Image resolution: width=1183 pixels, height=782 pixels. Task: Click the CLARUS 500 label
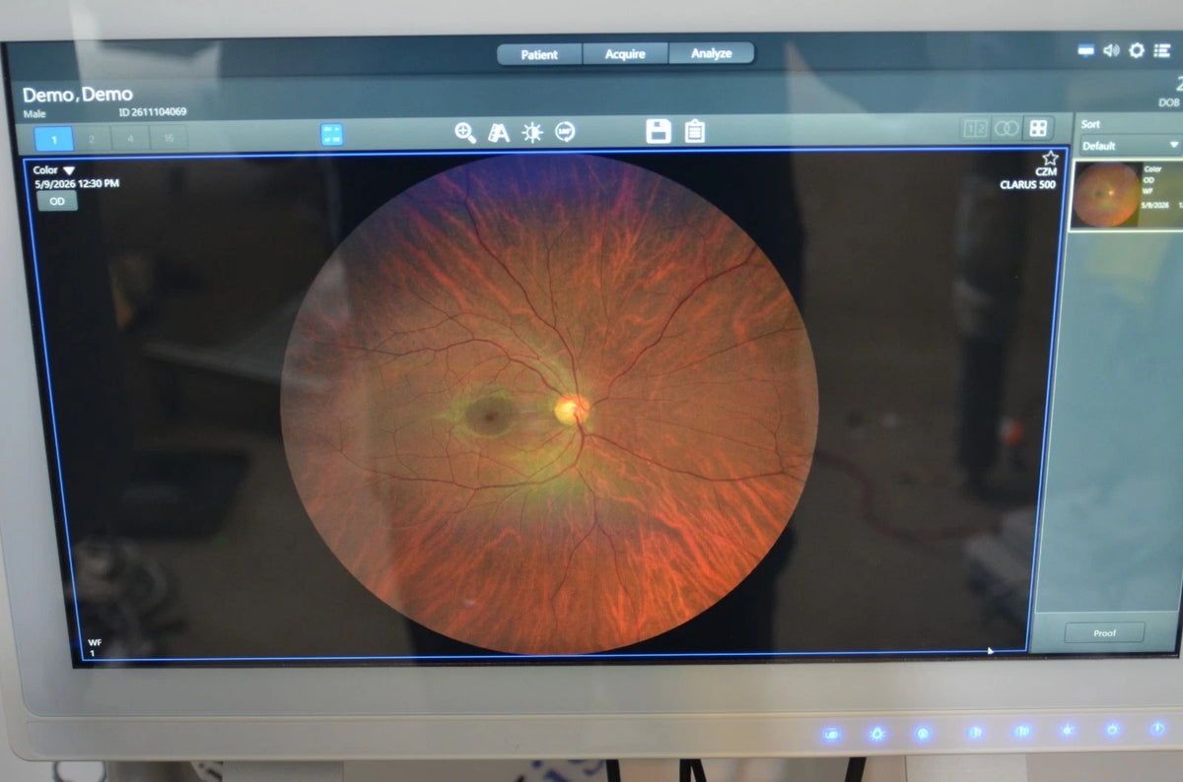(x=1028, y=184)
